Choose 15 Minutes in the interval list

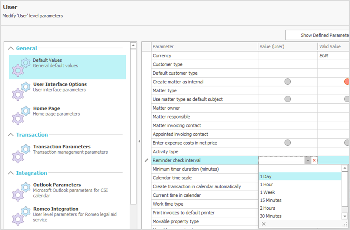point(271,200)
